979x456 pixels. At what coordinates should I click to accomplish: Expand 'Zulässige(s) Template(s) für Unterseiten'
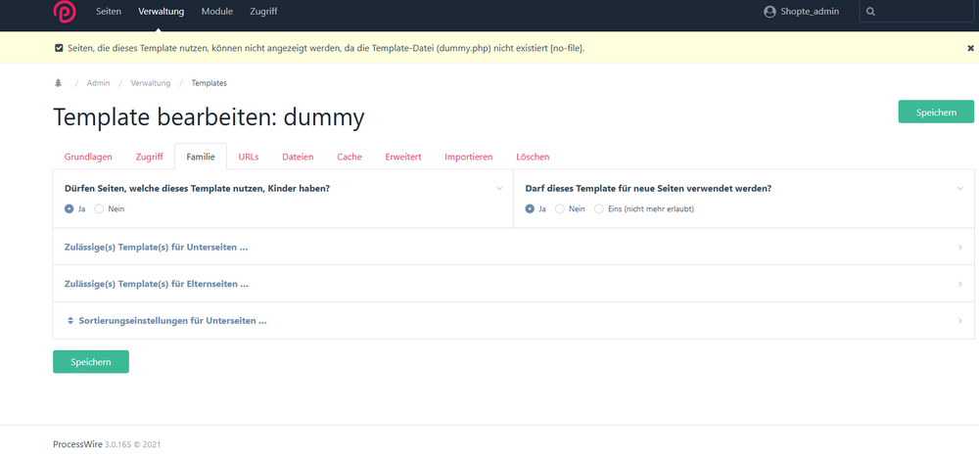point(157,248)
